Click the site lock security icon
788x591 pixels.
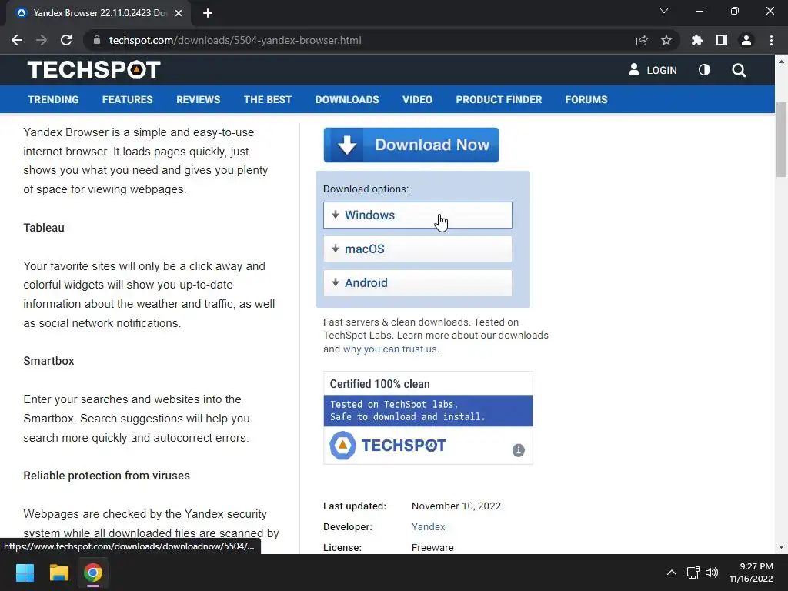[97, 40]
